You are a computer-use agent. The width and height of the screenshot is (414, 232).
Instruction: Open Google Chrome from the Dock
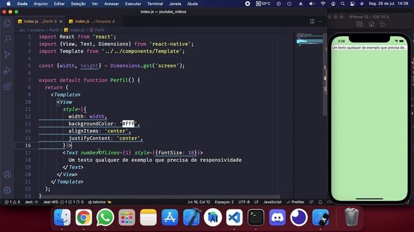tap(83, 218)
